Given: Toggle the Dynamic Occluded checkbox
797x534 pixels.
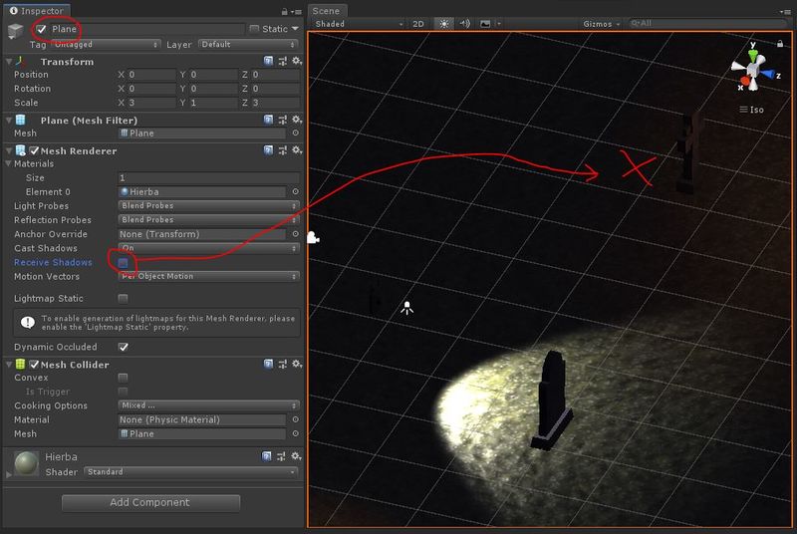Looking at the screenshot, I should 123,347.
